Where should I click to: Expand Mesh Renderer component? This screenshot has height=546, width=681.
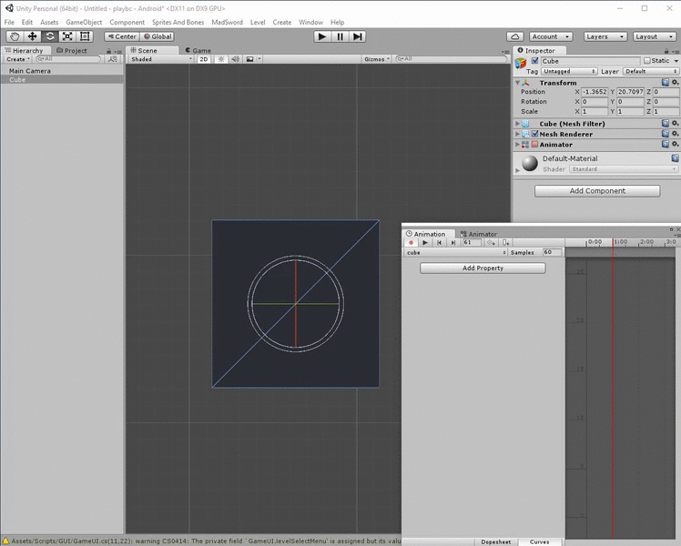[x=517, y=134]
